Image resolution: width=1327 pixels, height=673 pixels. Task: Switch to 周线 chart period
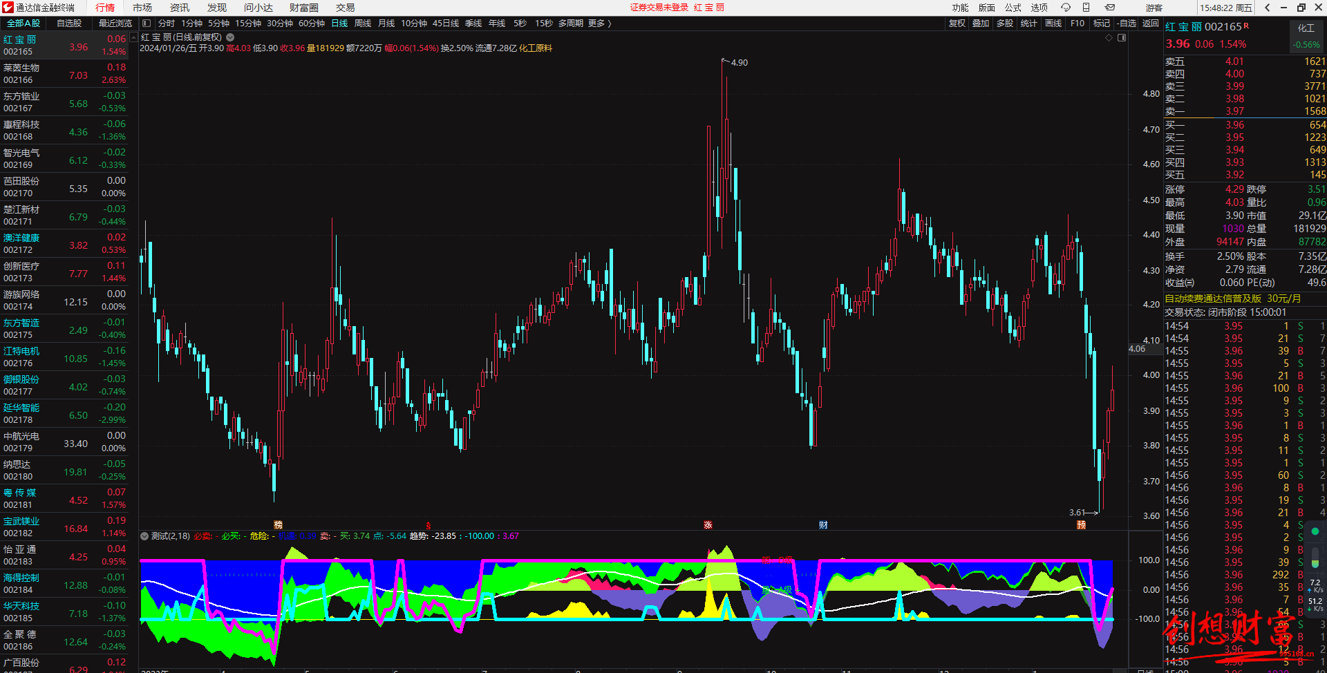pyautogui.click(x=363, y=23)
